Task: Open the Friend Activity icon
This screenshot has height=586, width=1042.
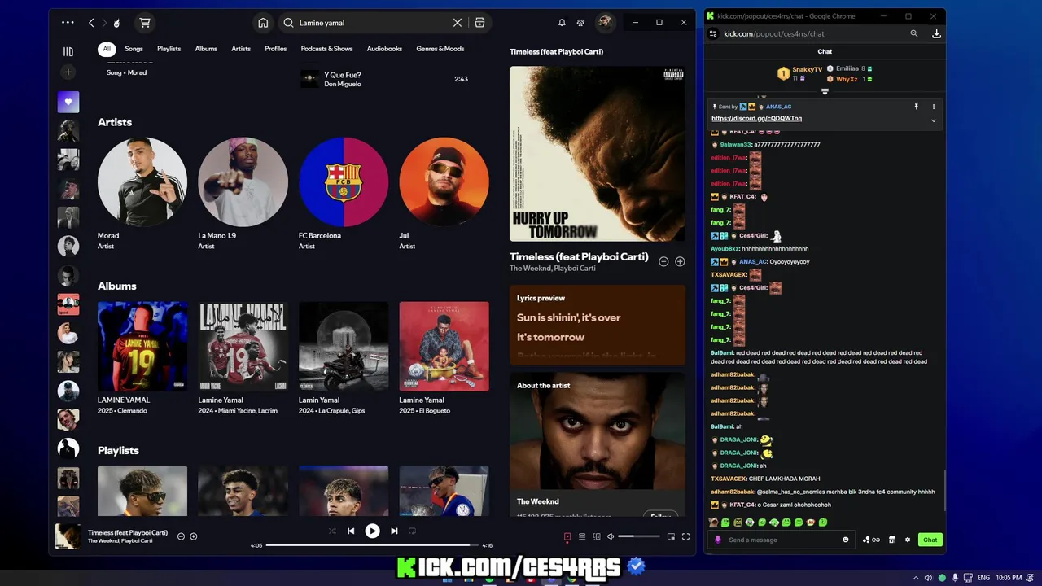Action: [x=580, y=23]
